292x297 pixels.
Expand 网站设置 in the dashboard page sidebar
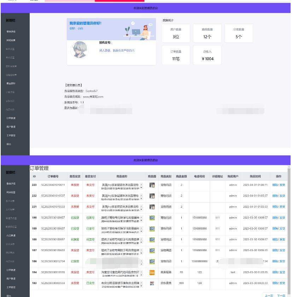click(11, 40)
